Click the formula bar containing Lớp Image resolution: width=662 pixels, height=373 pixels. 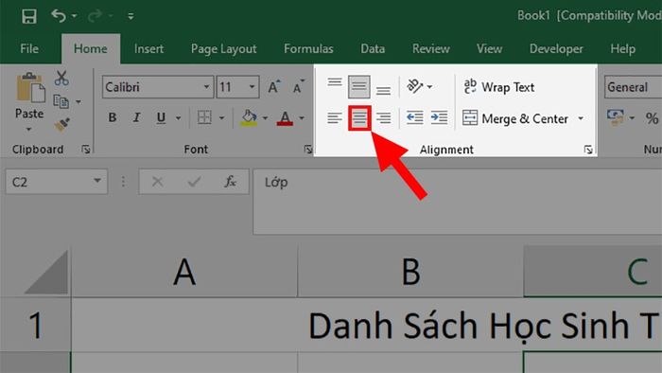[458, 201]
